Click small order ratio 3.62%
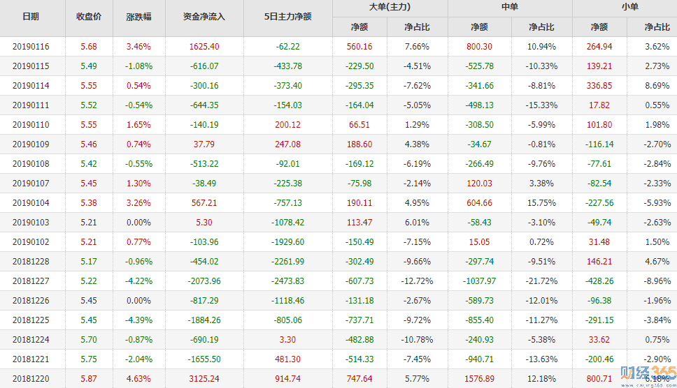 coord(657,47)
